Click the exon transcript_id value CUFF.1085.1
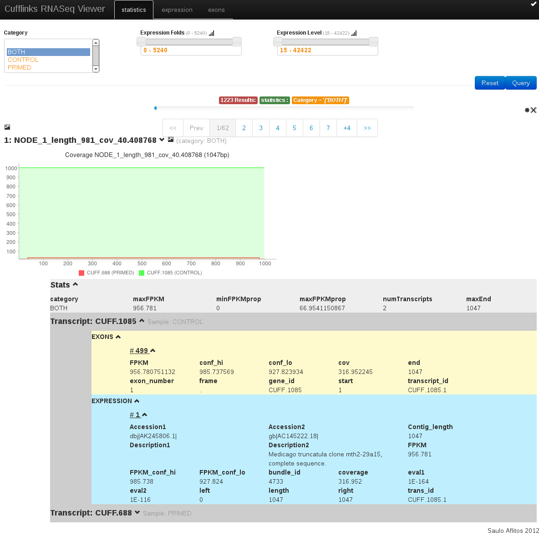 coord(427,390)
